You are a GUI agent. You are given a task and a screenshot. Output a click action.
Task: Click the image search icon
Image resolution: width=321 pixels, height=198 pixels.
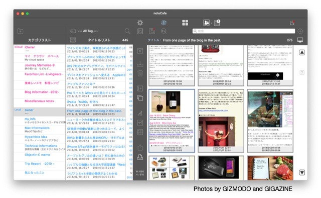[140, 31]
